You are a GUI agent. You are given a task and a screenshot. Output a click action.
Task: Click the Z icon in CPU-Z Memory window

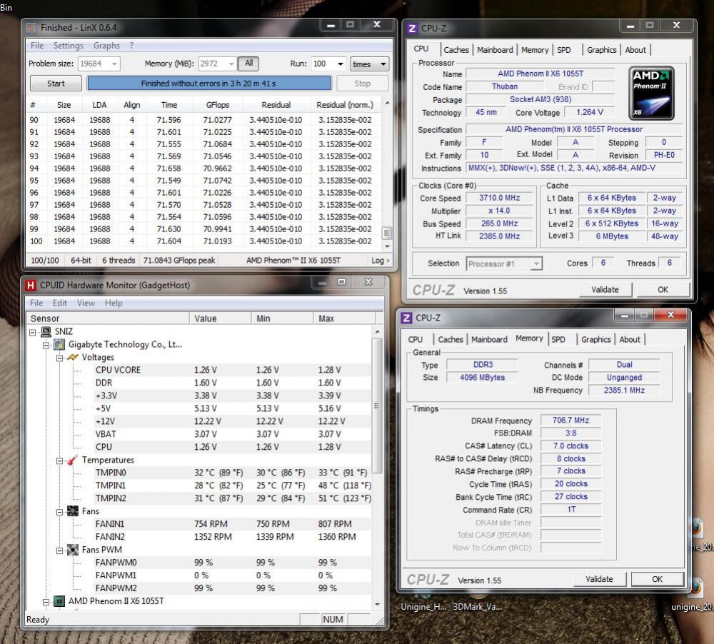tap(407, 318)
